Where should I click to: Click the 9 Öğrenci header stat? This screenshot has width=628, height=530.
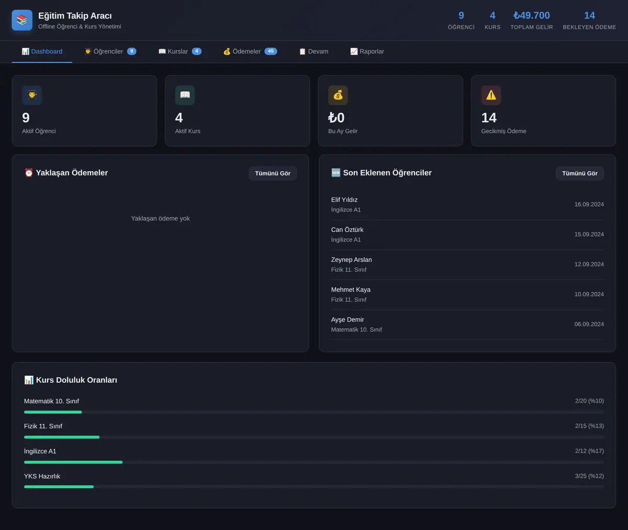point(461,20)
